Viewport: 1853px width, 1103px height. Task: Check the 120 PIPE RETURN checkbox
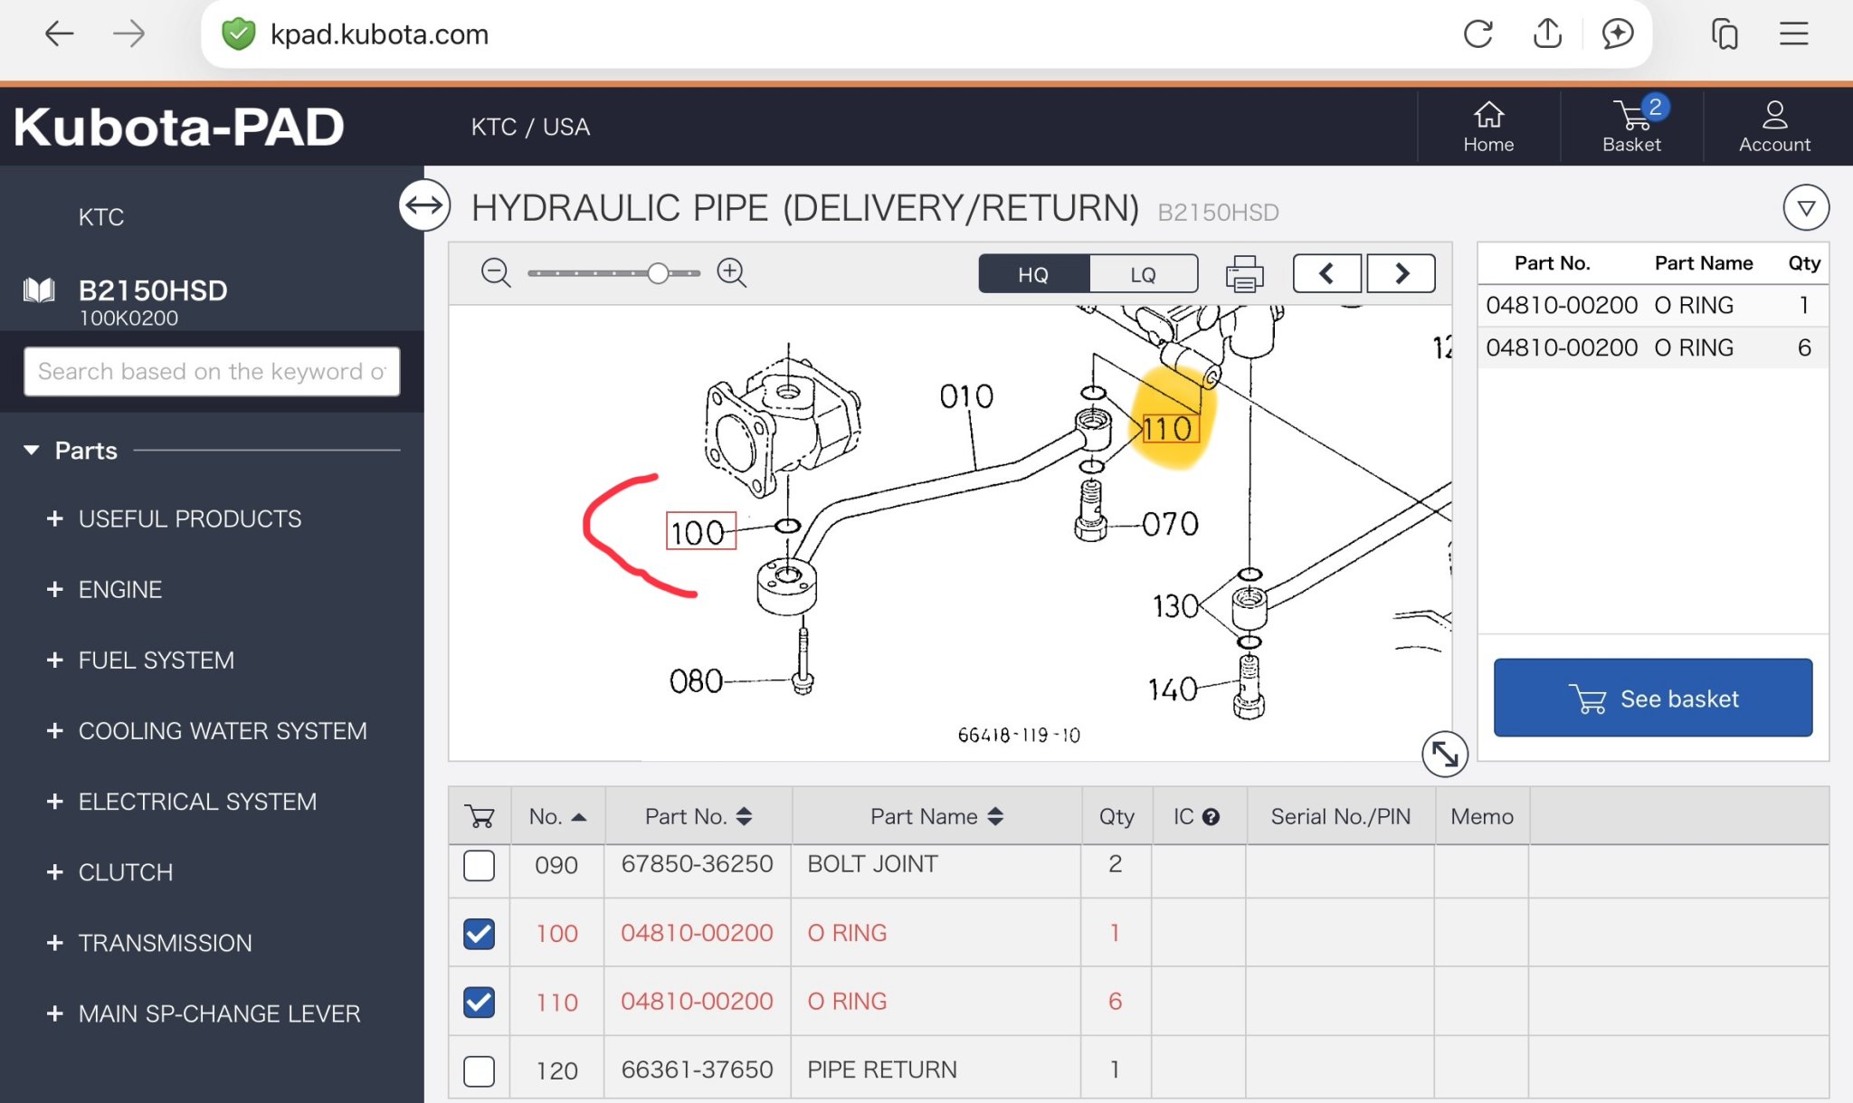coord(479,1070)
